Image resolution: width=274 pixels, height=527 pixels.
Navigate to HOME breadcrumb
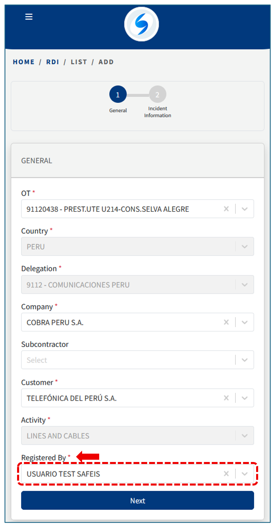(24, 62)
